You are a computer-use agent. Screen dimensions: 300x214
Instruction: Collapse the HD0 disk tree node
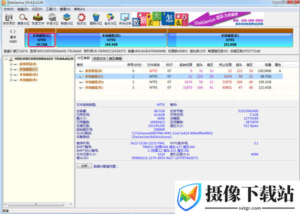click(6, 59)
